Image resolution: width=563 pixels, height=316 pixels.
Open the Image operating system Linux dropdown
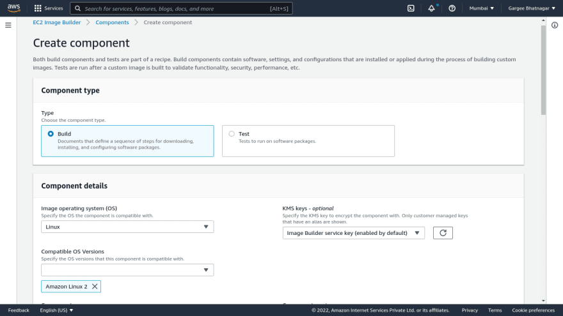(x=127, y=227)
